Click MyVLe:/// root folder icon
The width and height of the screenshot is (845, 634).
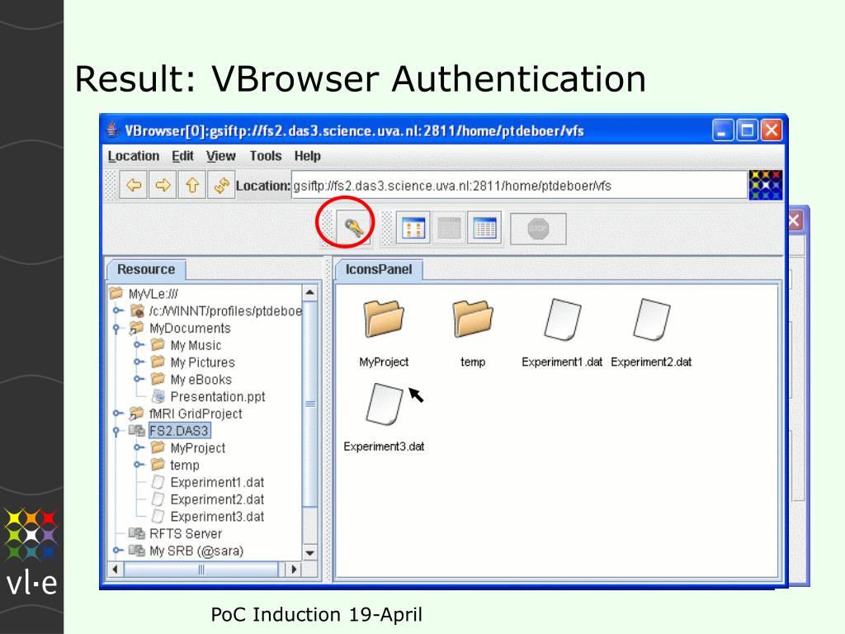coord(116,293)
